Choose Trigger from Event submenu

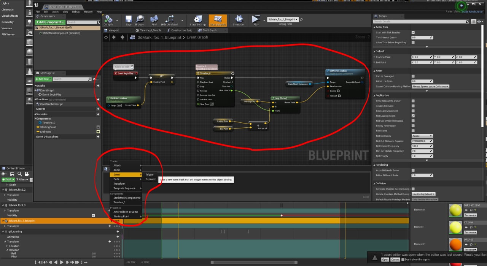[150, 175]
